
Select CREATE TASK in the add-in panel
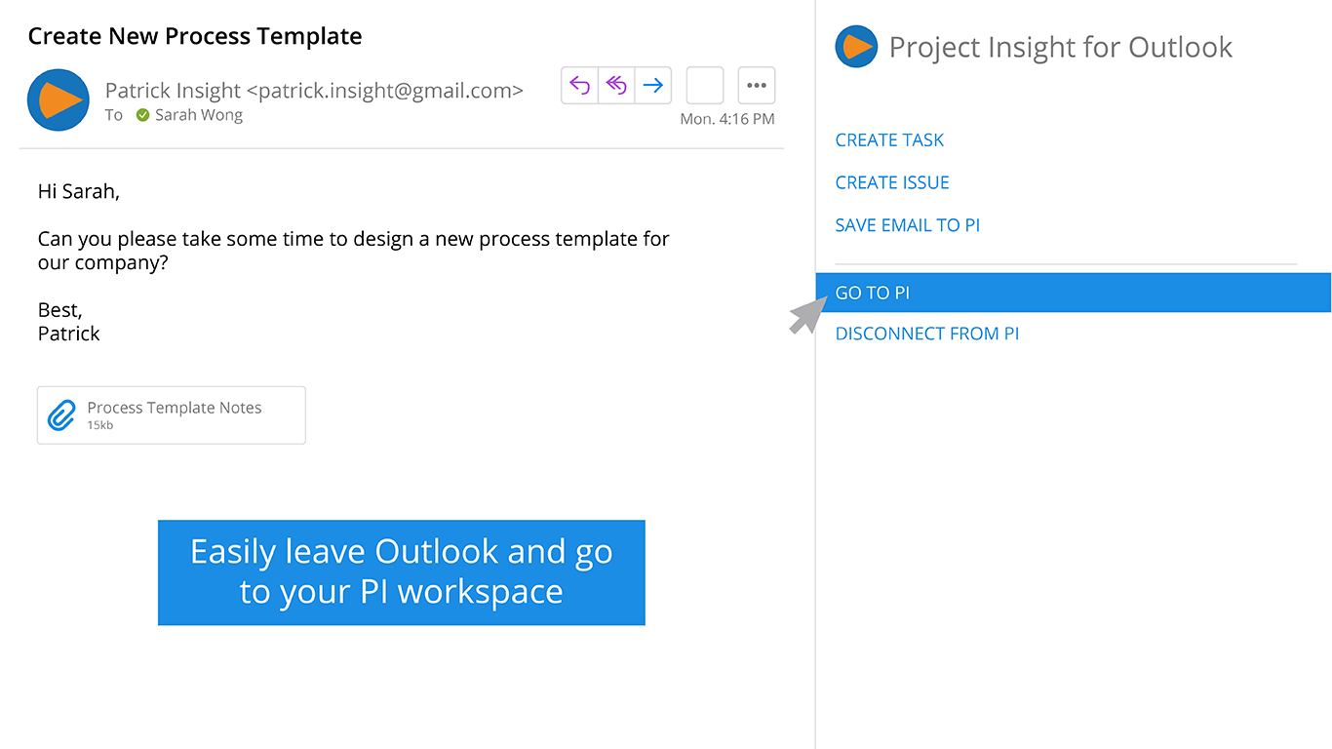(889, 140)
